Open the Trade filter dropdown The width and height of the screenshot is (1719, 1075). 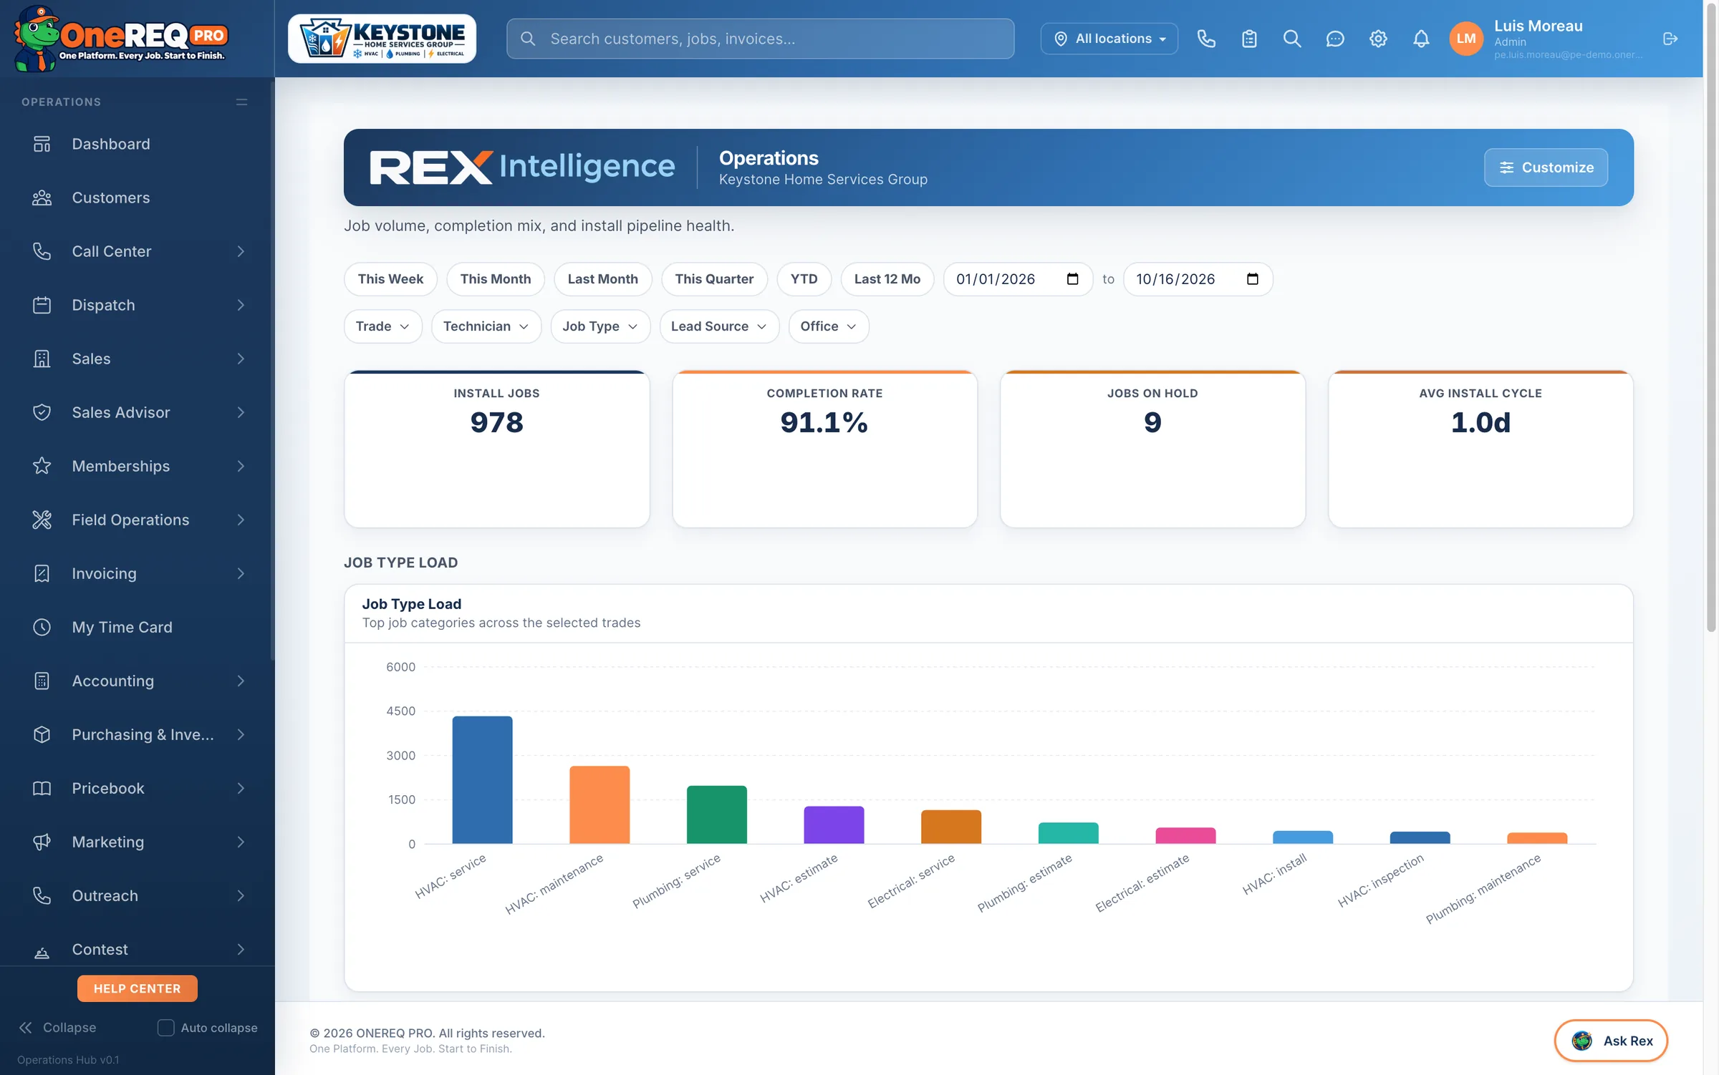point(382,326)
